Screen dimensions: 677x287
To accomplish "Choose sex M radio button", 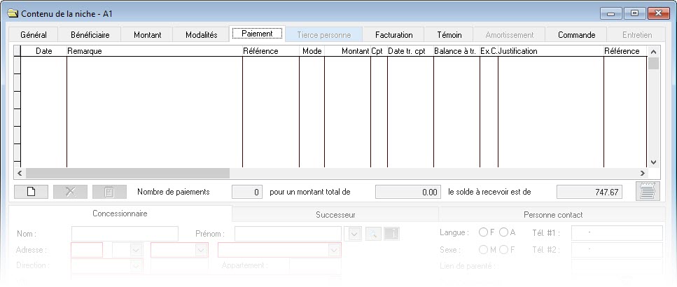I will pos(483,249).
